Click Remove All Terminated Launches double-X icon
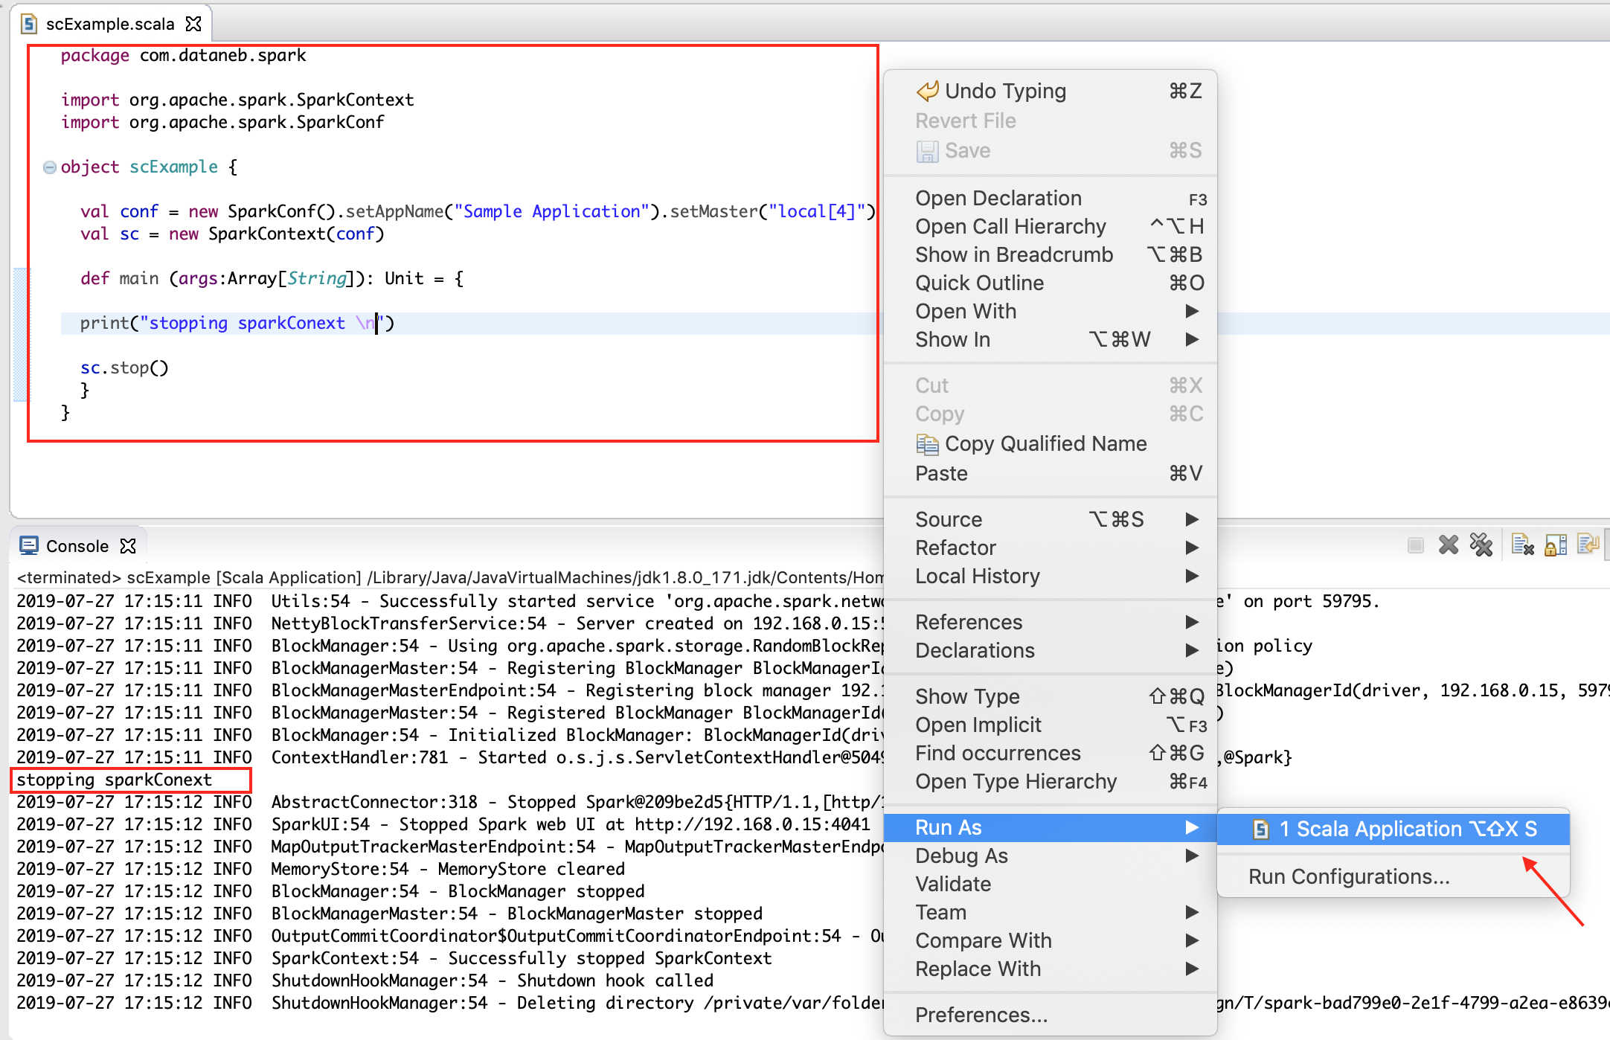1610x1040 pixels. point(1481,545)
